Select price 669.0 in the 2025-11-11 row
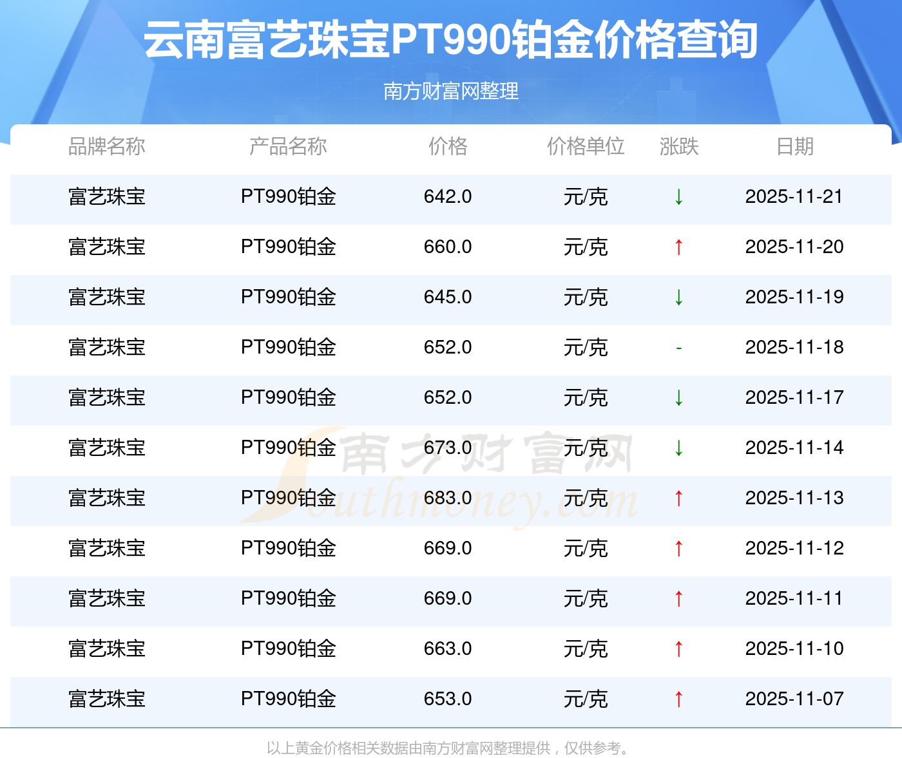Image resolution: width=902 pixels, height=758 pixels. 448,598
